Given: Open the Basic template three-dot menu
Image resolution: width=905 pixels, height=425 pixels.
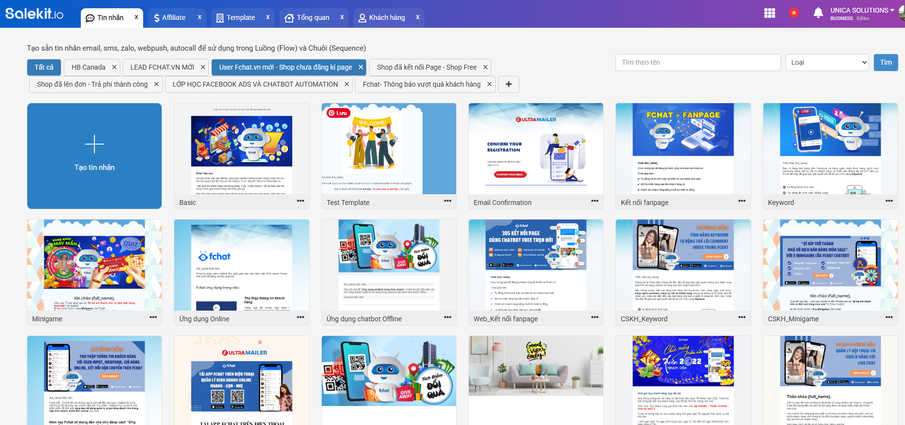Looking at the screenshot, I should click(x=300, y=201).
